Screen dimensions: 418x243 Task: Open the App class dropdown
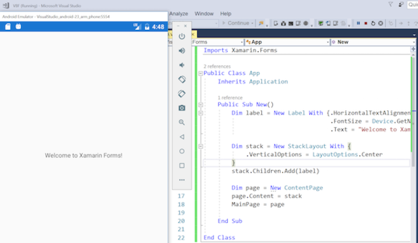tap(287, 42)
